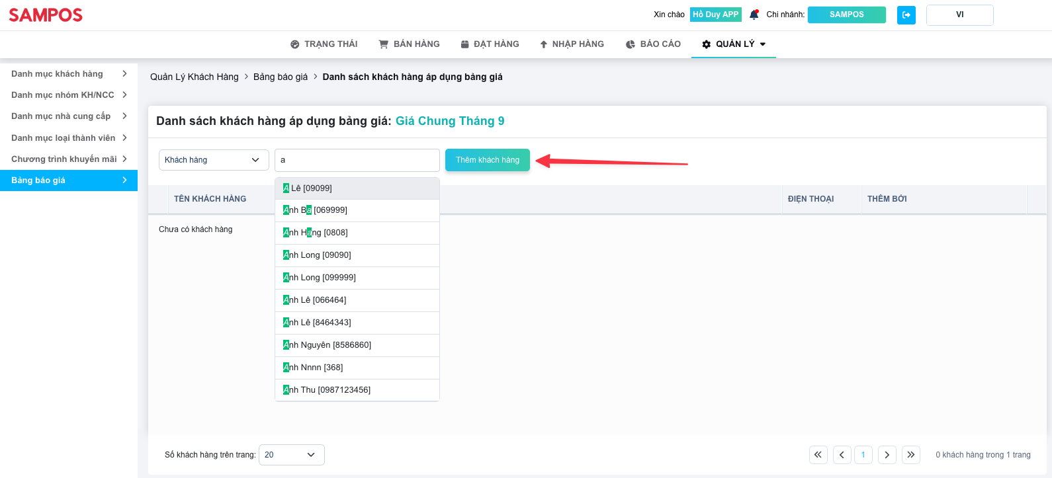Open customers-per-page dropdown showing 20

click(x=292, y=455)
